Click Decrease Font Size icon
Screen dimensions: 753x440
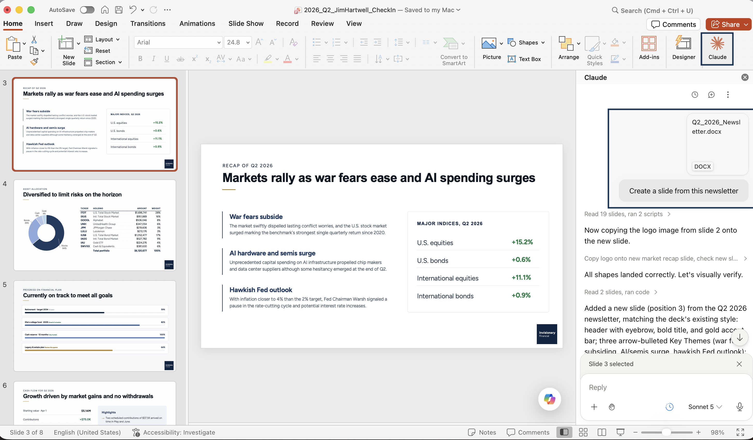coord(273,42)
